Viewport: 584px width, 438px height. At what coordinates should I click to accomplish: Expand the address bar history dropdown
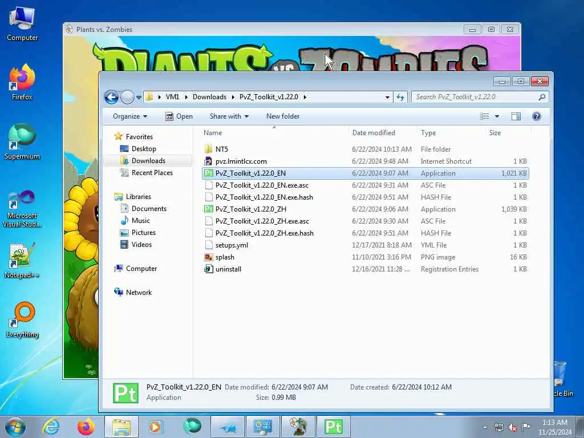coord(387,97)
